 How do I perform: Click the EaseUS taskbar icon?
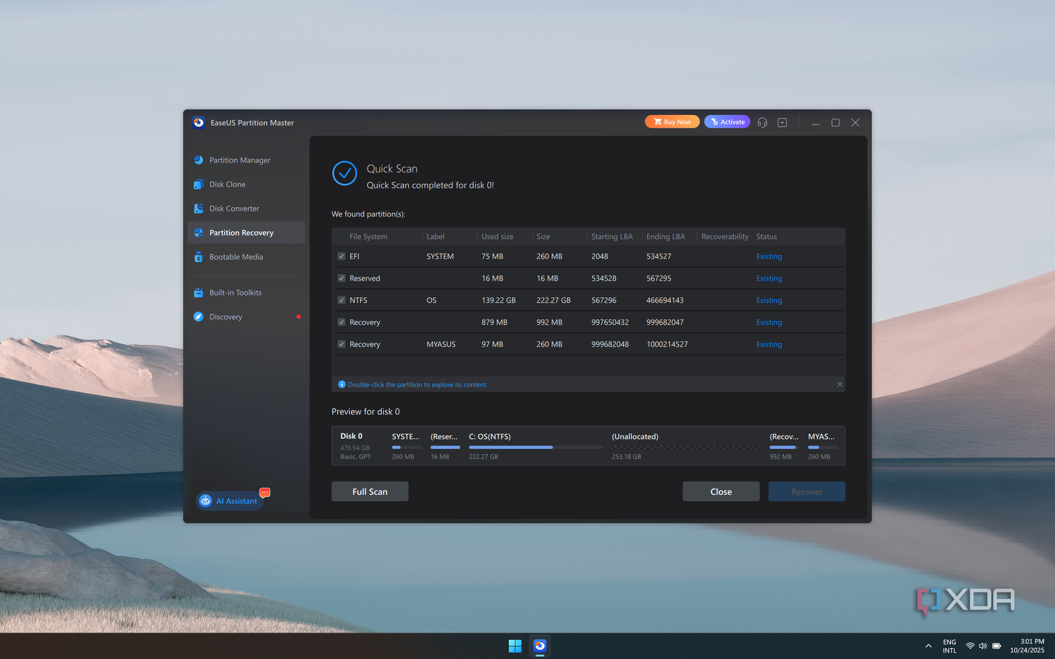tap(540, 646)
